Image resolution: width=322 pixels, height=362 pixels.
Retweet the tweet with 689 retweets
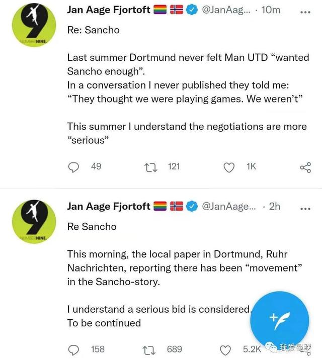(x=150, y=349)
